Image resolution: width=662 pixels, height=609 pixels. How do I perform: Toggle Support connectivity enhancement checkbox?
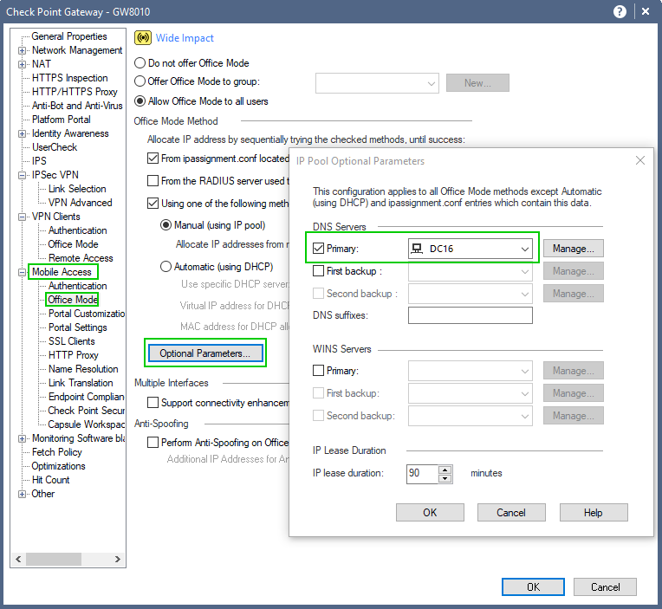pos(153,403)
